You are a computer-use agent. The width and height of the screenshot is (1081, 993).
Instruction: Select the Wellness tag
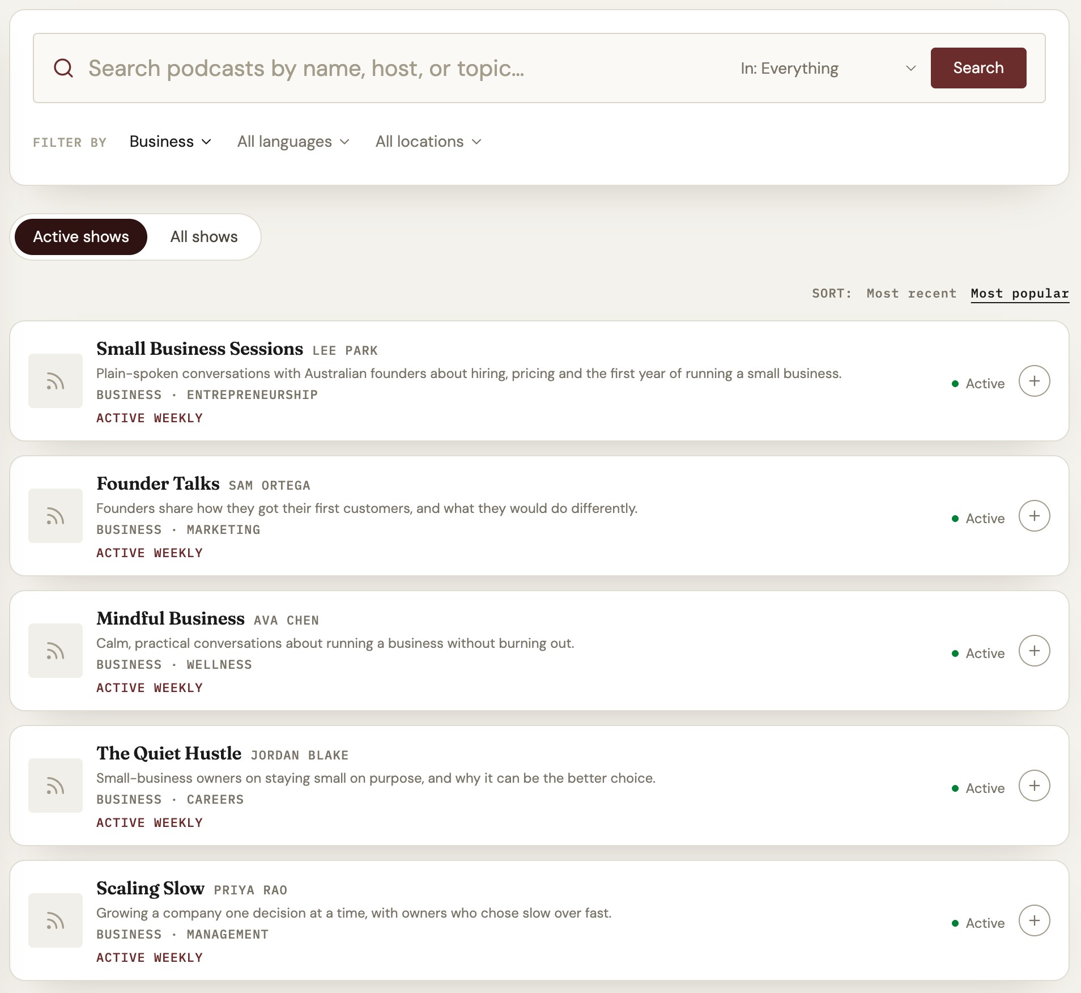coord(219,665)
